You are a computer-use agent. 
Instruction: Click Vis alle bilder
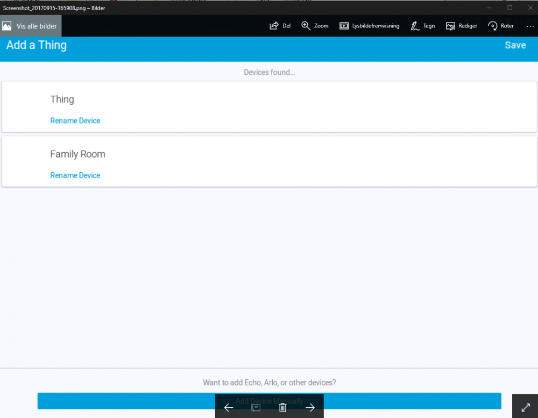[x=31, y=26]
